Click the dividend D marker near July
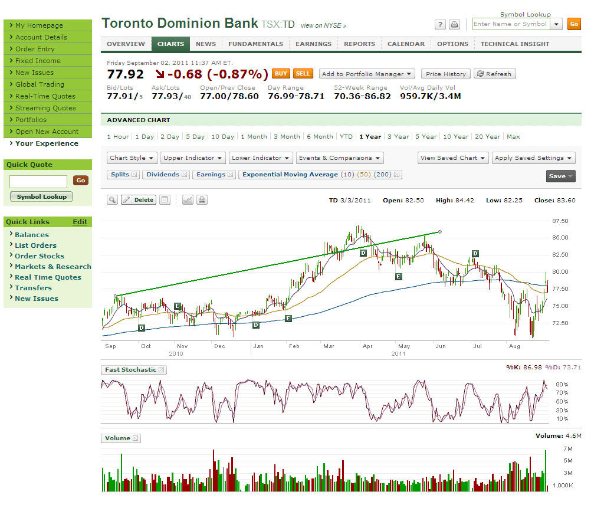Screen dimensions: 604x531 pyautogui.click(x=475, y=253)
